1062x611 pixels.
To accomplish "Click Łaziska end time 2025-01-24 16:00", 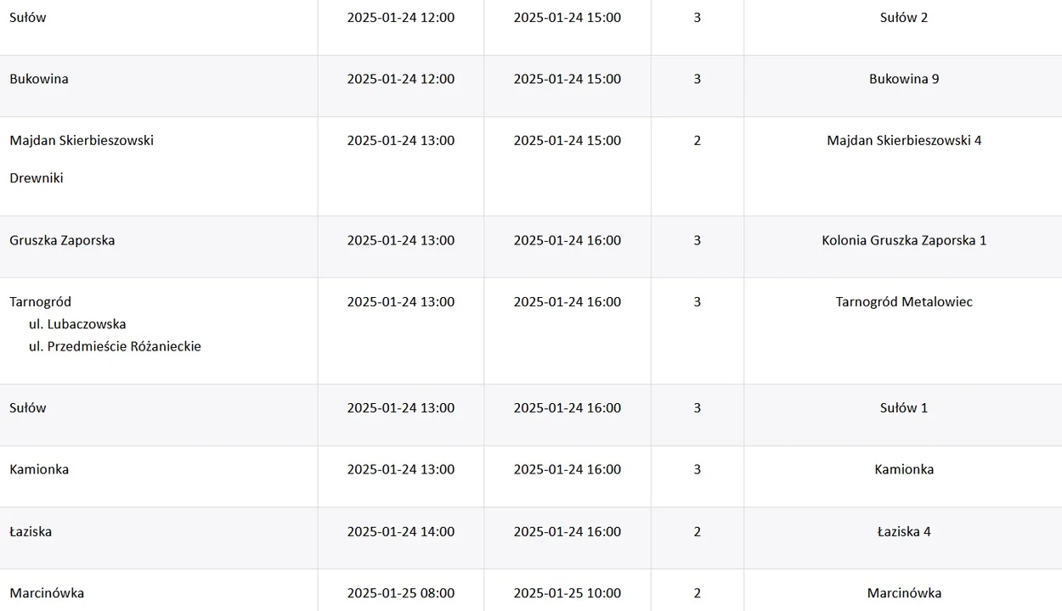I will point(567,532).
